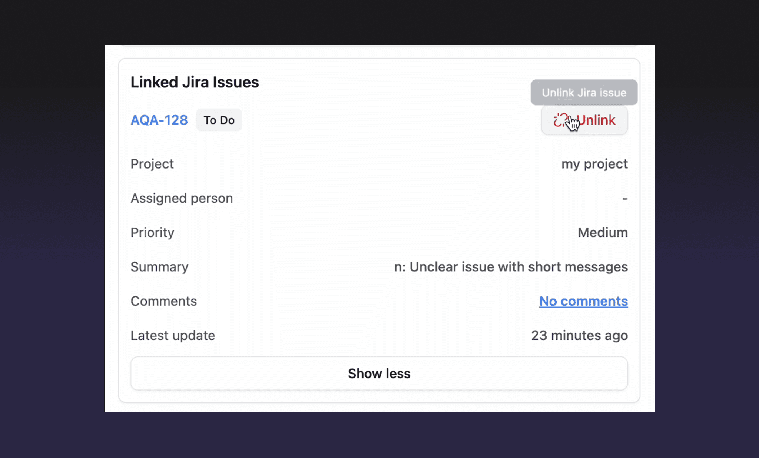Click the Project row label
Image resolution: width=759 pixels, height=458 pixels.
click(x=152, y=163)
